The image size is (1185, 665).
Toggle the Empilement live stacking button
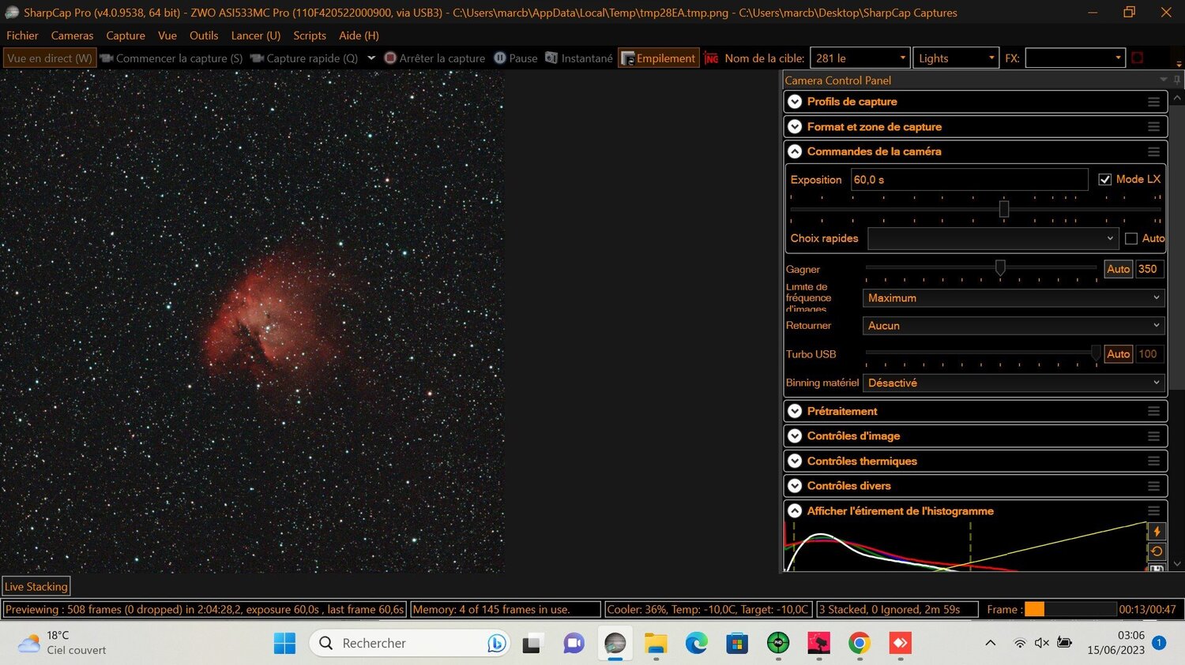coord(659,58)
